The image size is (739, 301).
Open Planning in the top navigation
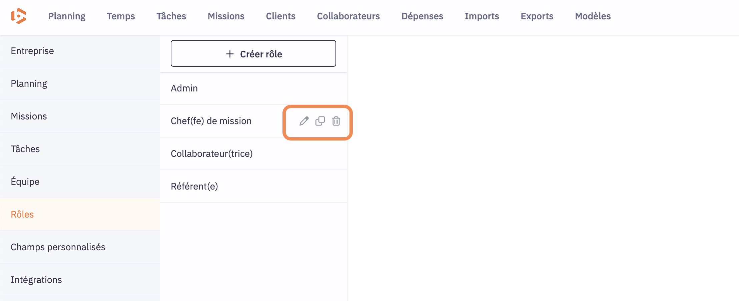67,16
